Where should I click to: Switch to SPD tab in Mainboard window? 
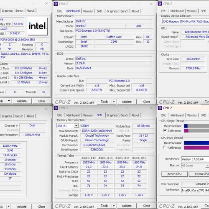coord(99,11)
